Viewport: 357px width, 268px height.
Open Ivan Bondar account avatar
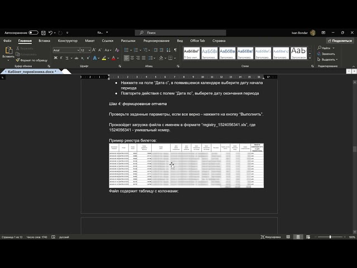coord(313,33)
